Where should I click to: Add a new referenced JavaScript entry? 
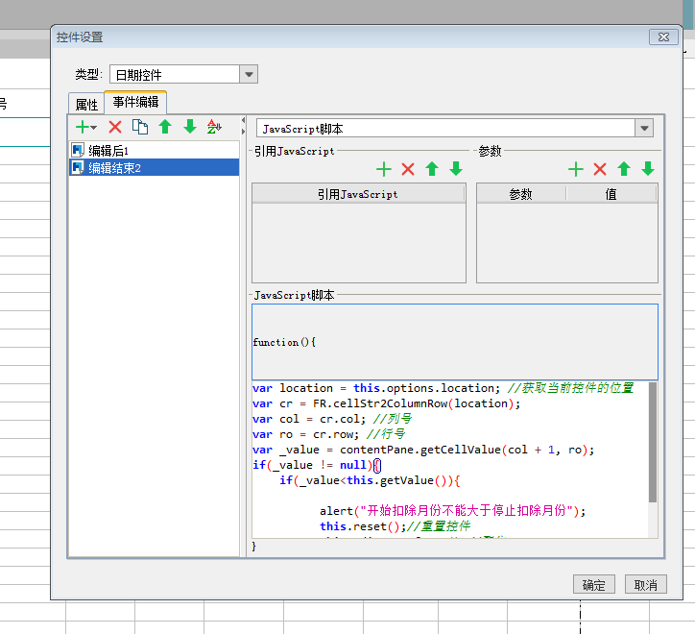click(x=384, y=169)
